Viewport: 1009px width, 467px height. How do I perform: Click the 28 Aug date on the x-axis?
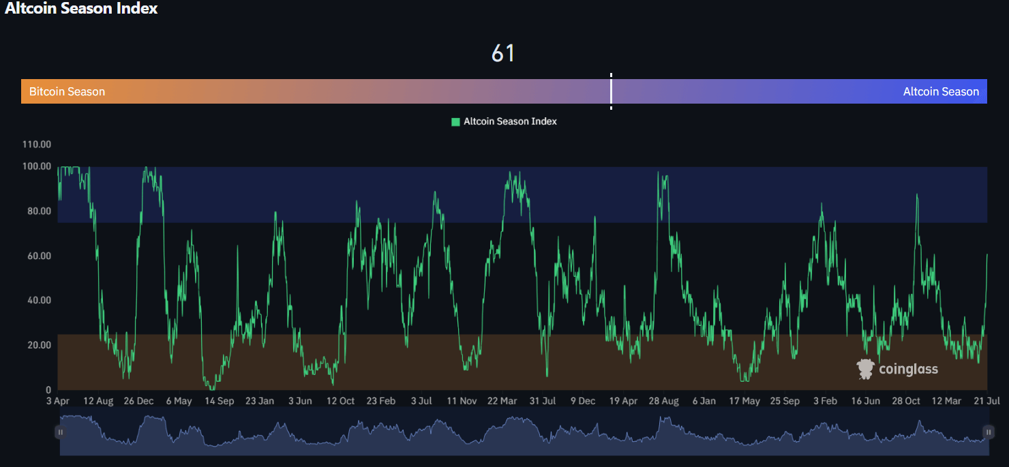pyautogui.click(x=661, y=401)
